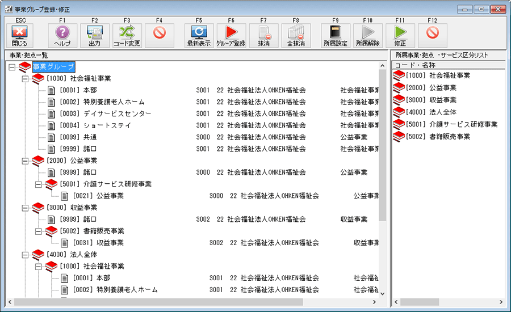Click book icon of [5002] 書籍販売事業 in right list

(399, 137)
